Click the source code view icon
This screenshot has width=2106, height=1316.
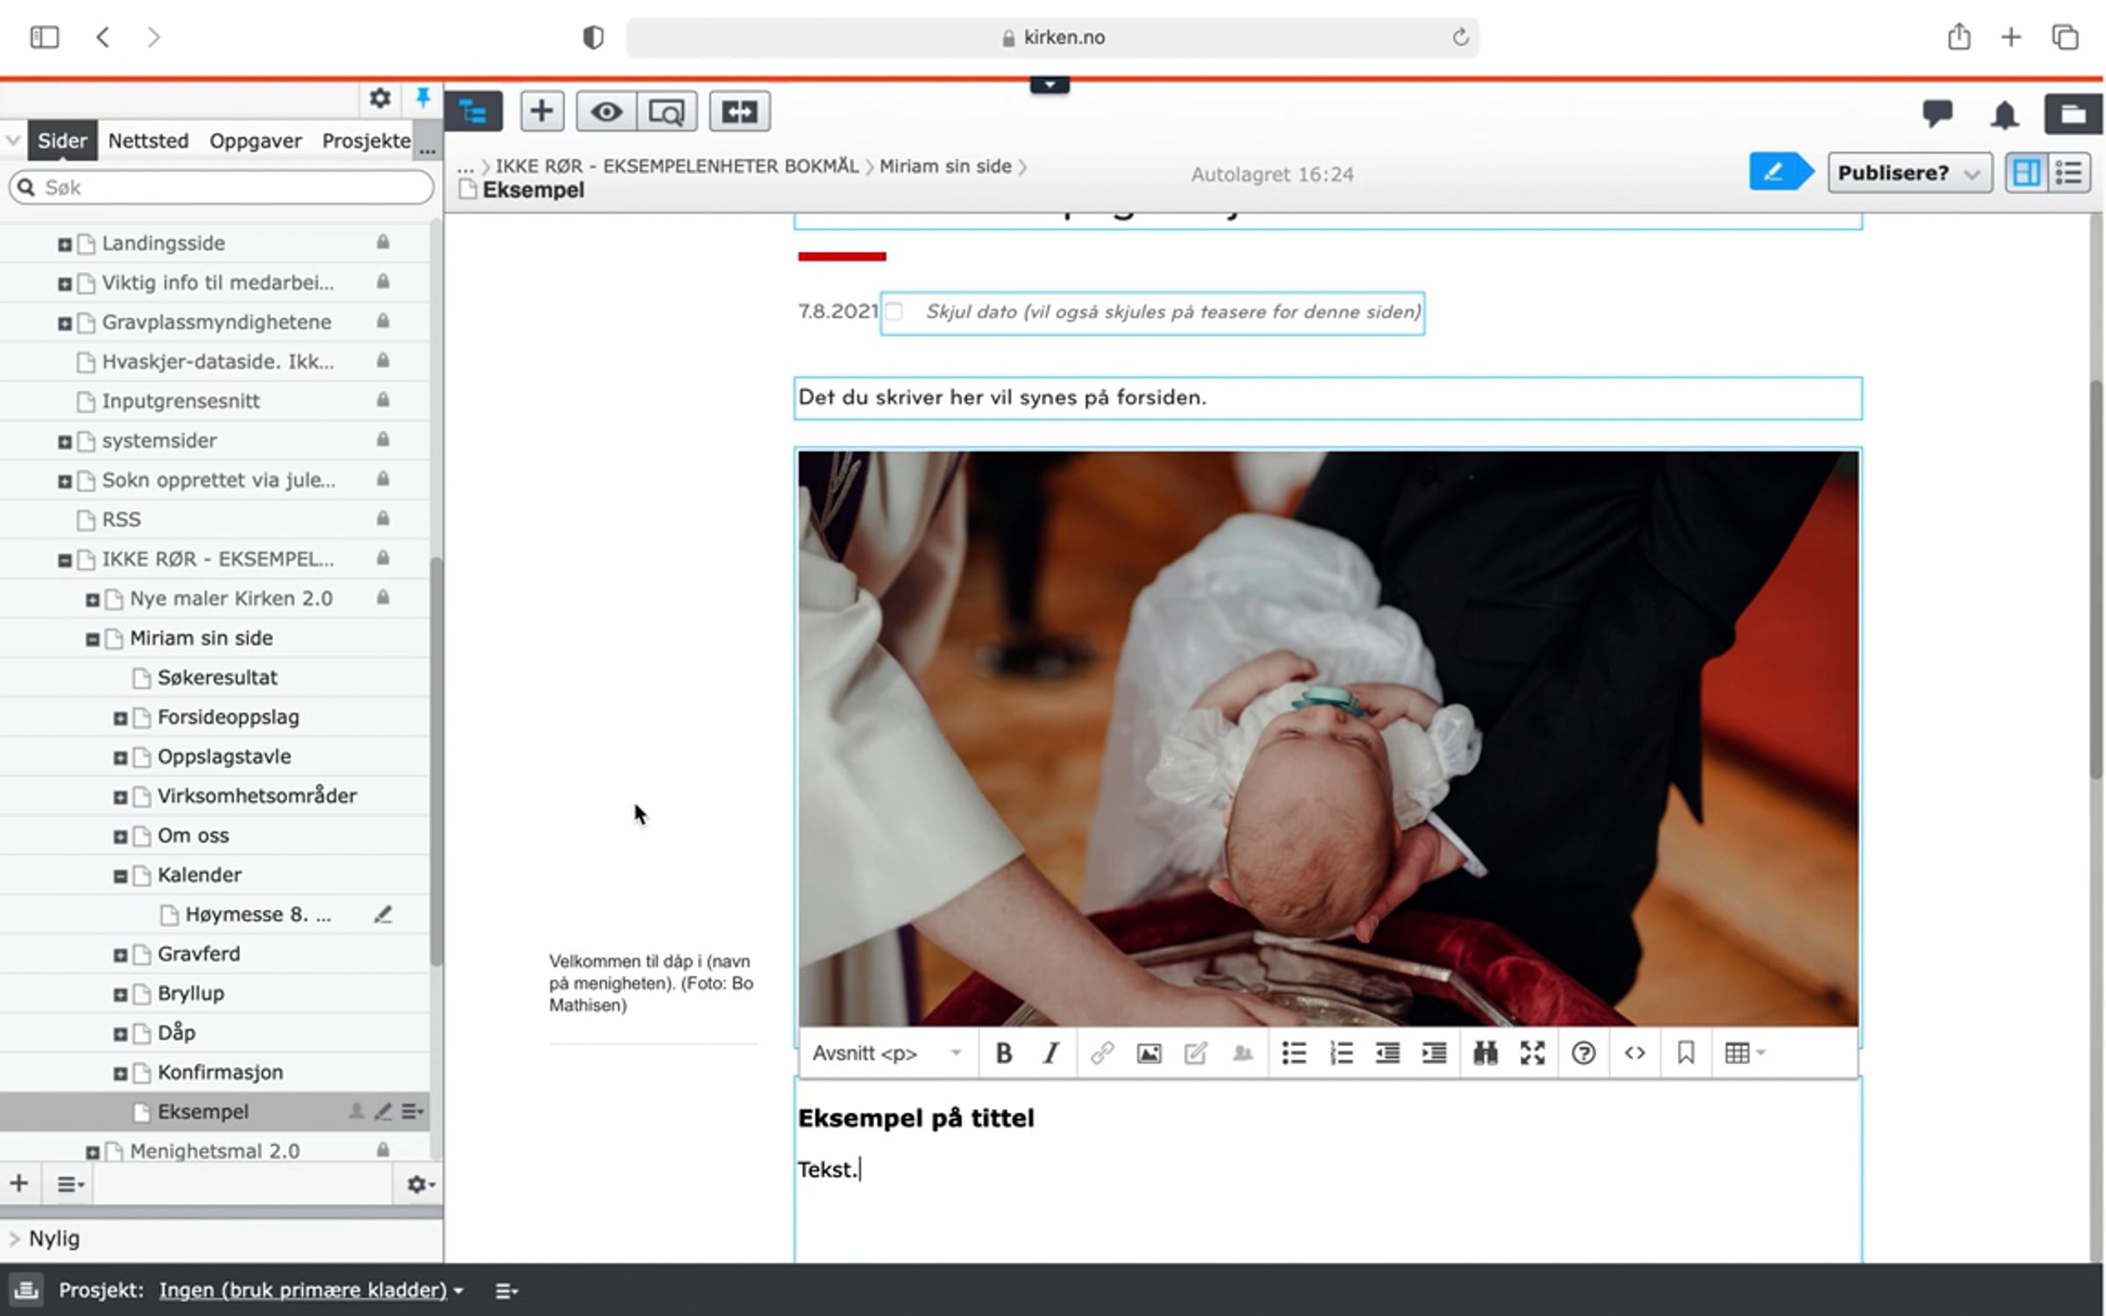pos(1634,1053)
